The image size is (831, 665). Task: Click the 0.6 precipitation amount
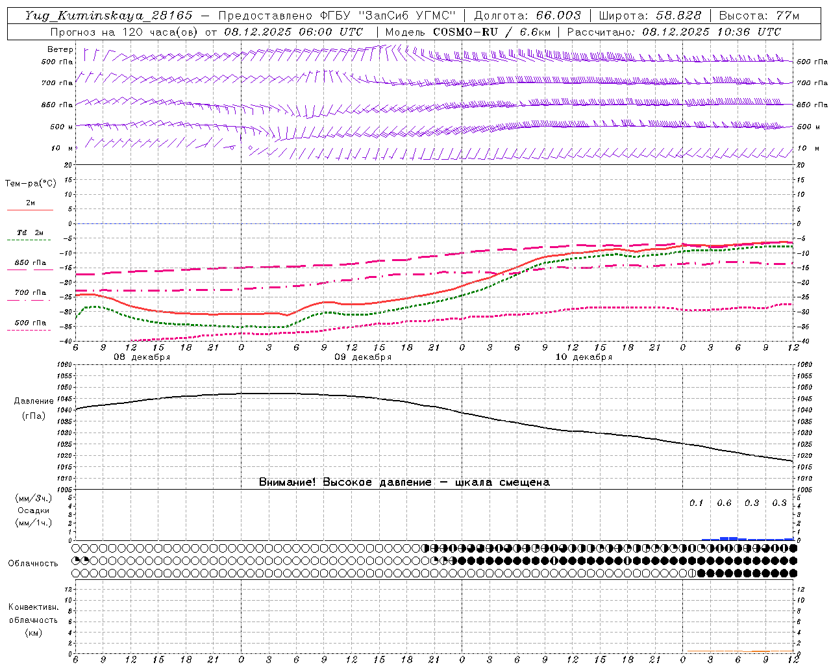click(x=724, y=503)
